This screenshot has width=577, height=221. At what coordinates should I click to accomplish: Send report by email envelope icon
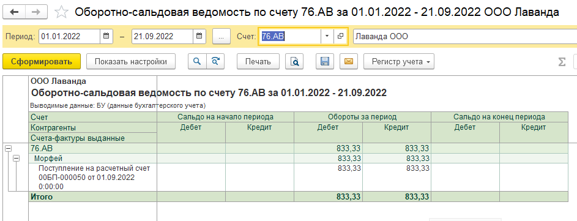pyautogui.click(x=349, y=61)
